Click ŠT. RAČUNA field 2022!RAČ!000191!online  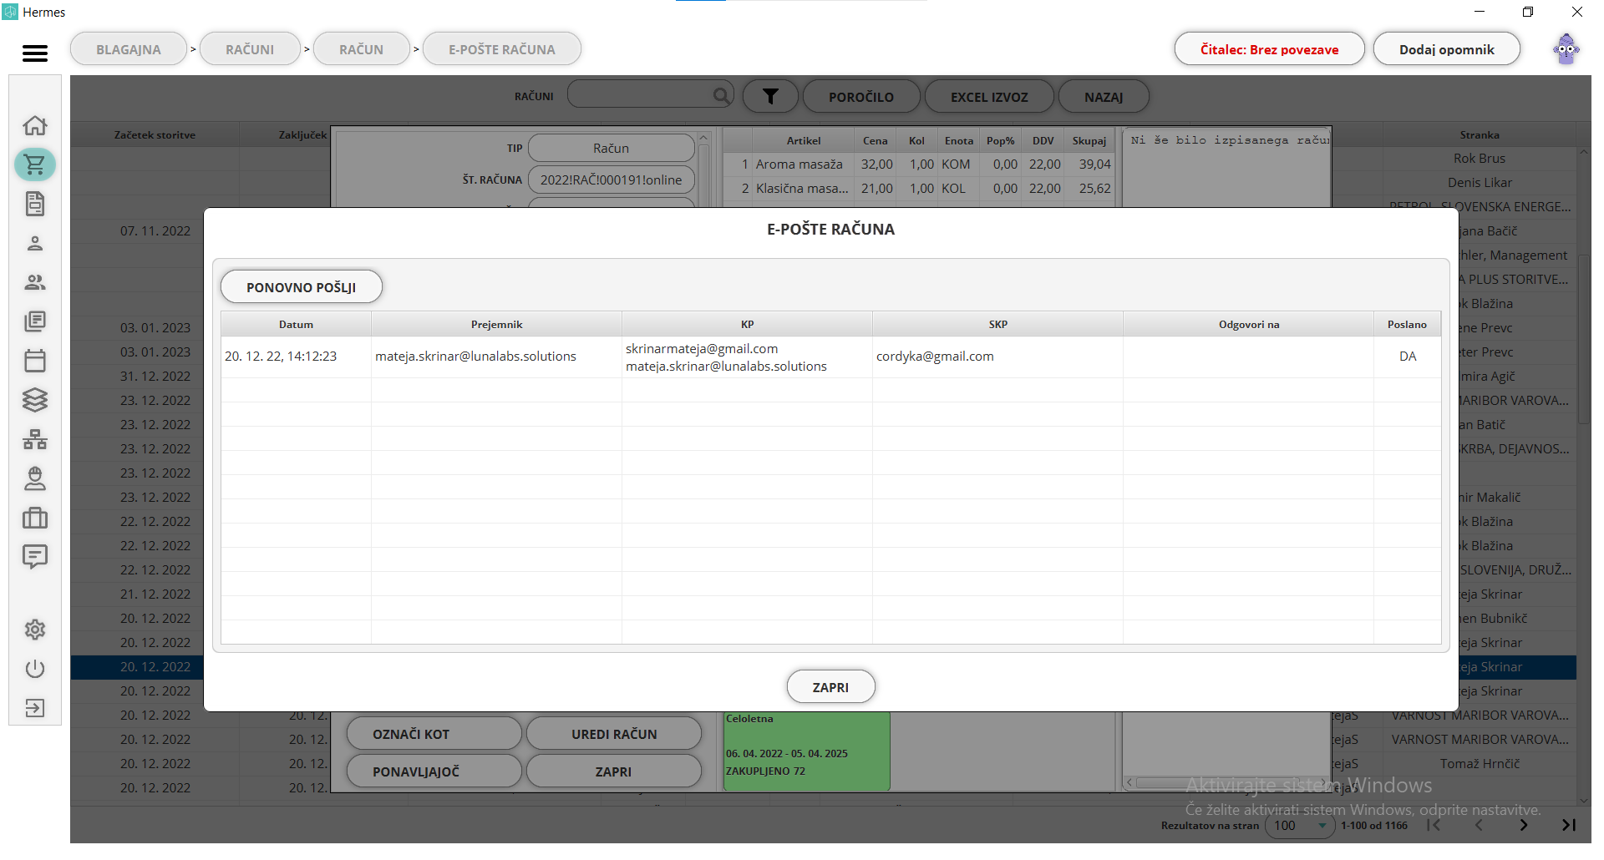click(612, 180)
